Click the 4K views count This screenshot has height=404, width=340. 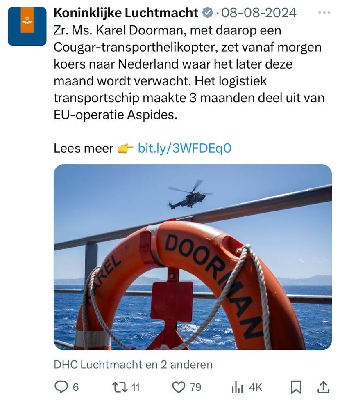click(256, 387)
